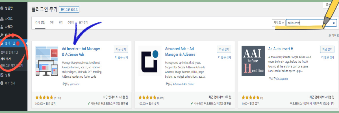Select 새로 추가 submenu item
This screenshot has height=113, width=339.
(x=6, y=59)
